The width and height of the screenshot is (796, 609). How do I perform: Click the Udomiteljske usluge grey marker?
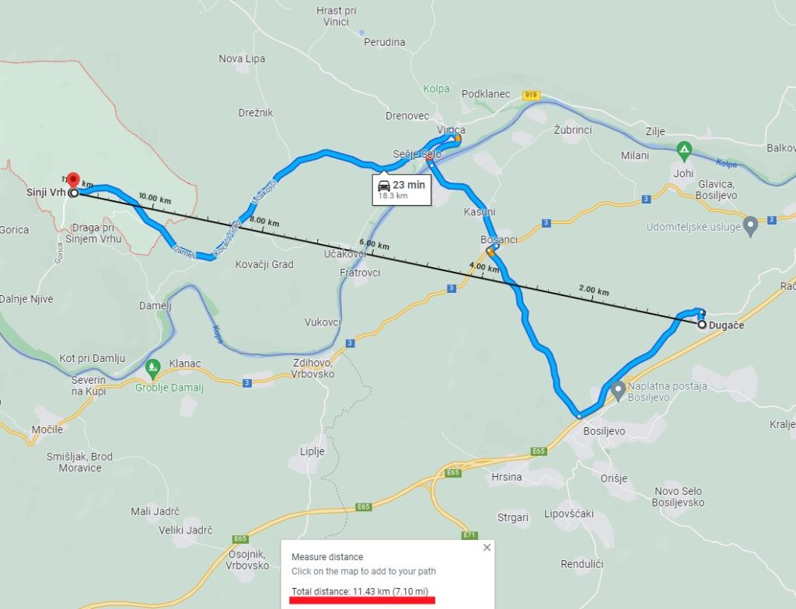pos(750,224)
